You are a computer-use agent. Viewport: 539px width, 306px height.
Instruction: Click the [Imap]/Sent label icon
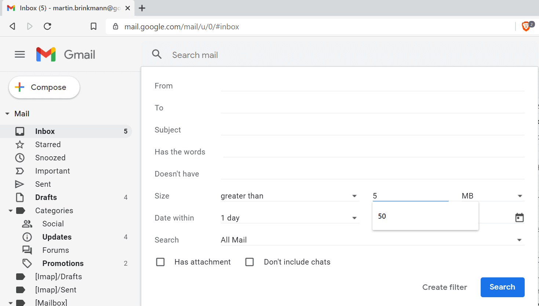(x=21, y=290)
